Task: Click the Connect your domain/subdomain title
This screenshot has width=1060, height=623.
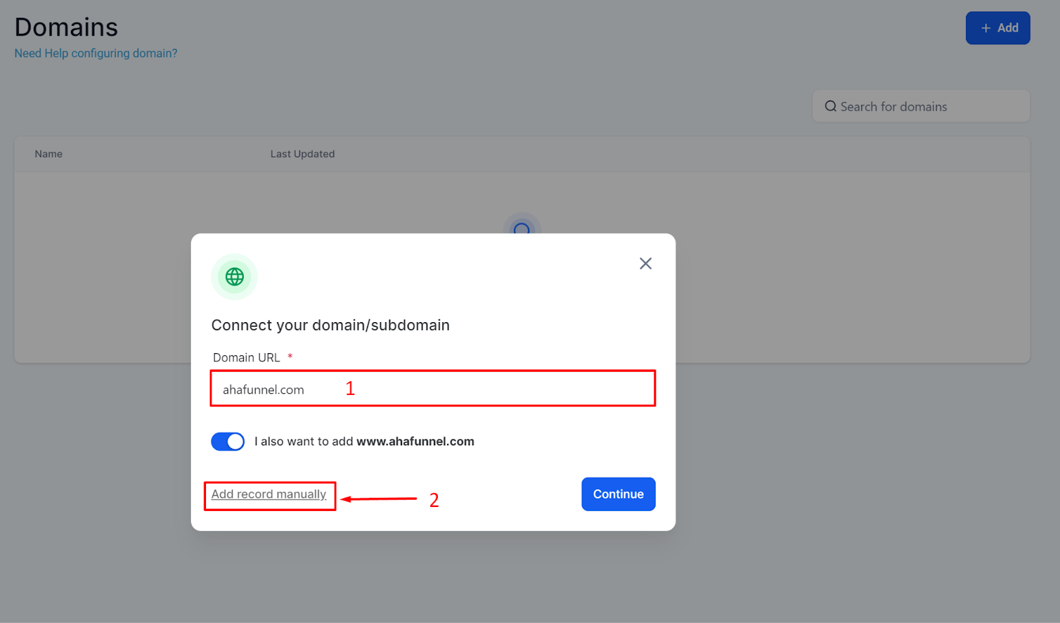Action: [x=331, y=325]
